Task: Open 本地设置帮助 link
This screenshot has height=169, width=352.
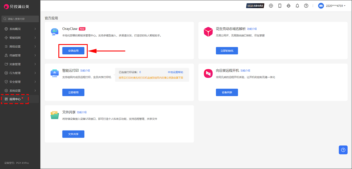Action: [x=175, y=72]
